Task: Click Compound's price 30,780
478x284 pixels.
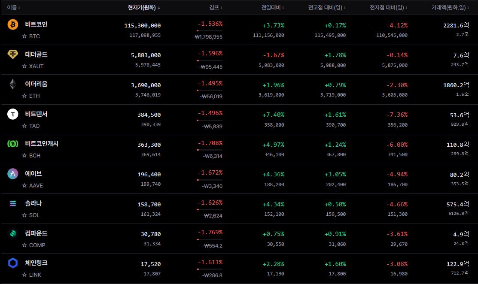Action: pos(151,234)
